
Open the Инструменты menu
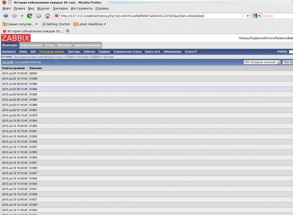tap(81, 8)
